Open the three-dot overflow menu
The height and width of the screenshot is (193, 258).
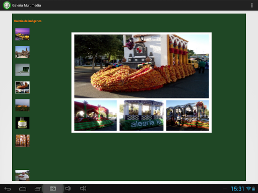252,6
